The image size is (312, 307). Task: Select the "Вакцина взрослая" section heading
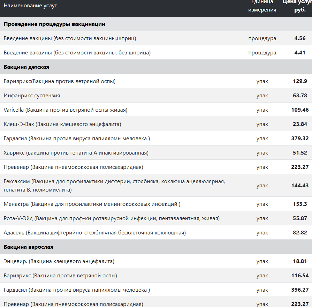coord(29,247)
